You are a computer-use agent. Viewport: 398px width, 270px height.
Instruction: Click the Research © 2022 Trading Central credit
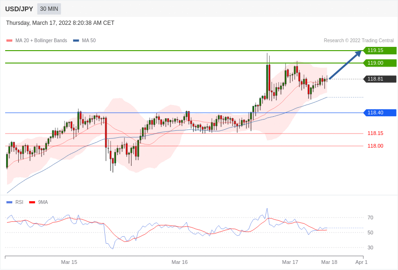point(359,40)
